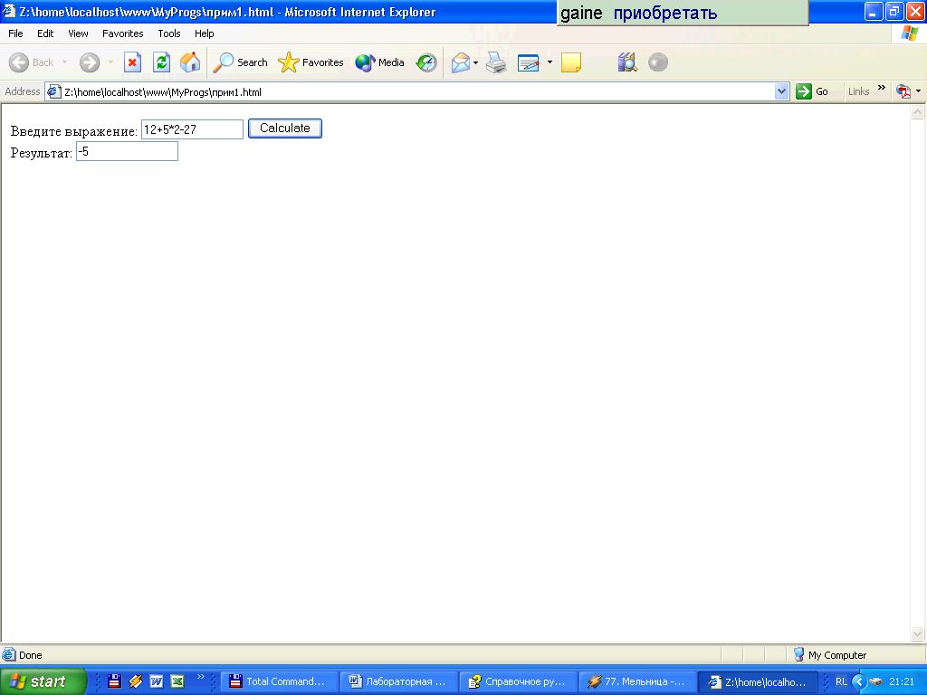Expand the quick launch chevron

coord(200,677)
